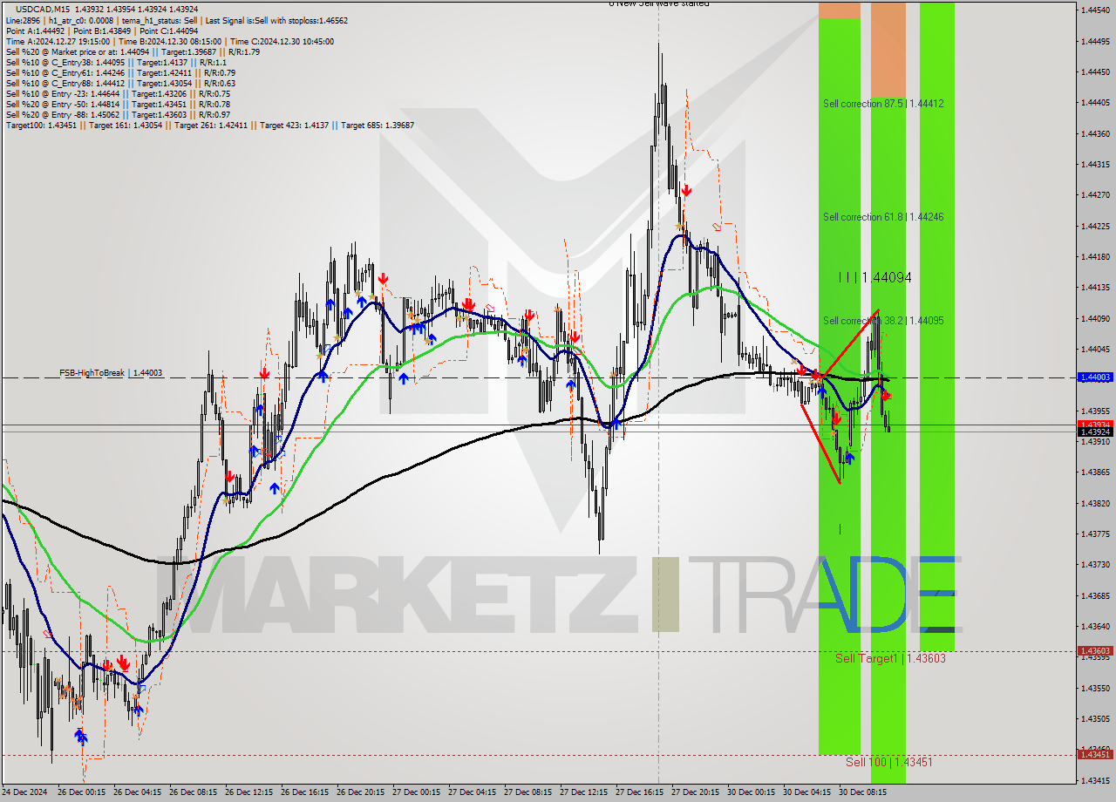Select the 'Time A:2024.12.27 19:15:00' line
Screen dimensions: 1116x802
pyautogui.click(x=169, y=41)
